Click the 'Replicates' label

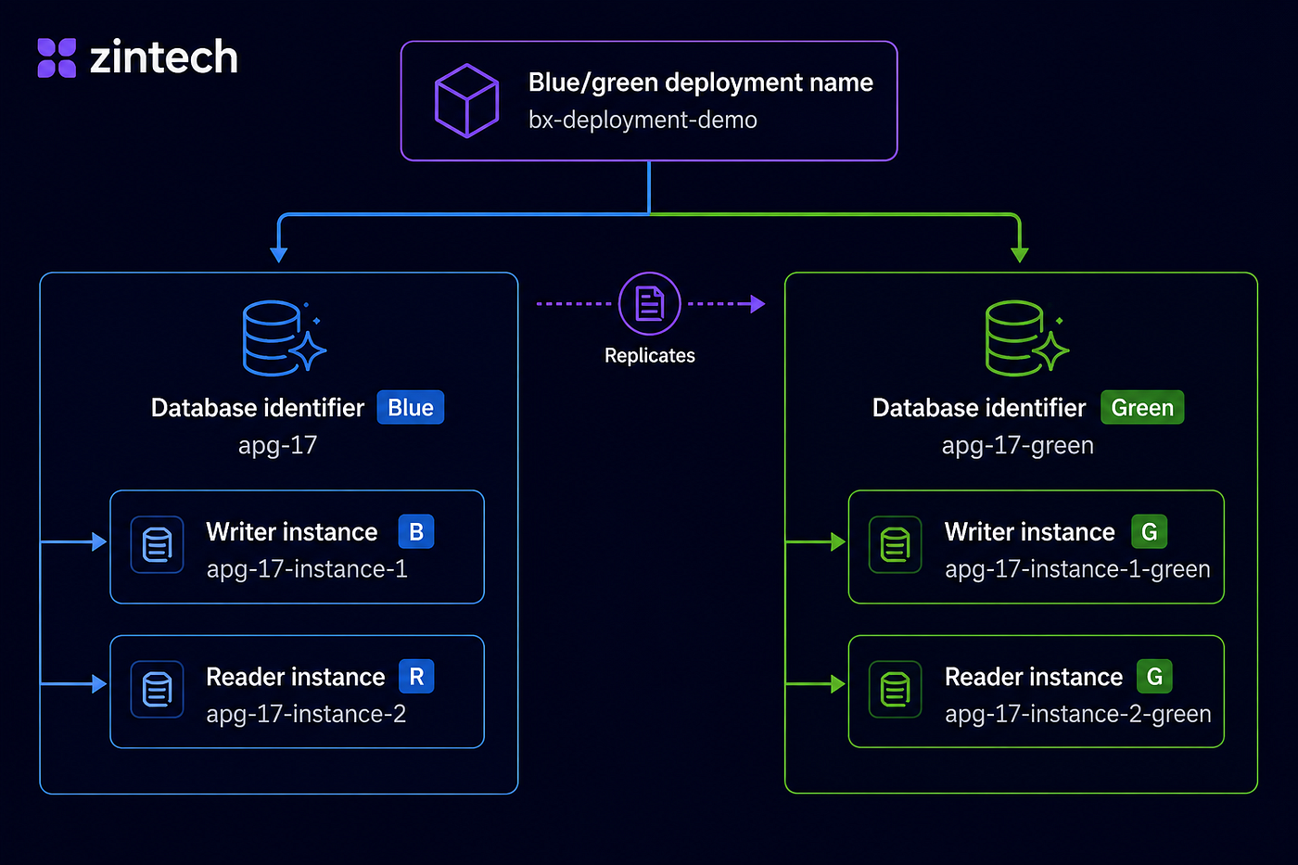(650, 356)
